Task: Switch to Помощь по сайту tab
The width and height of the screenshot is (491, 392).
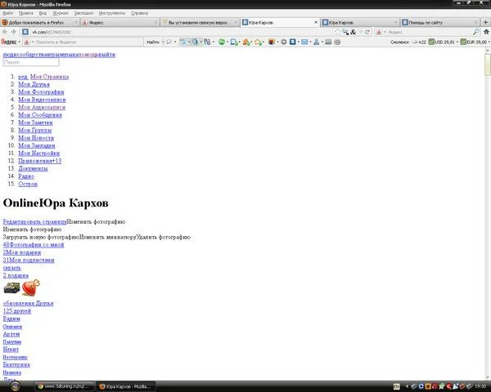Action: pyautogui.click(x=439, y=22)
